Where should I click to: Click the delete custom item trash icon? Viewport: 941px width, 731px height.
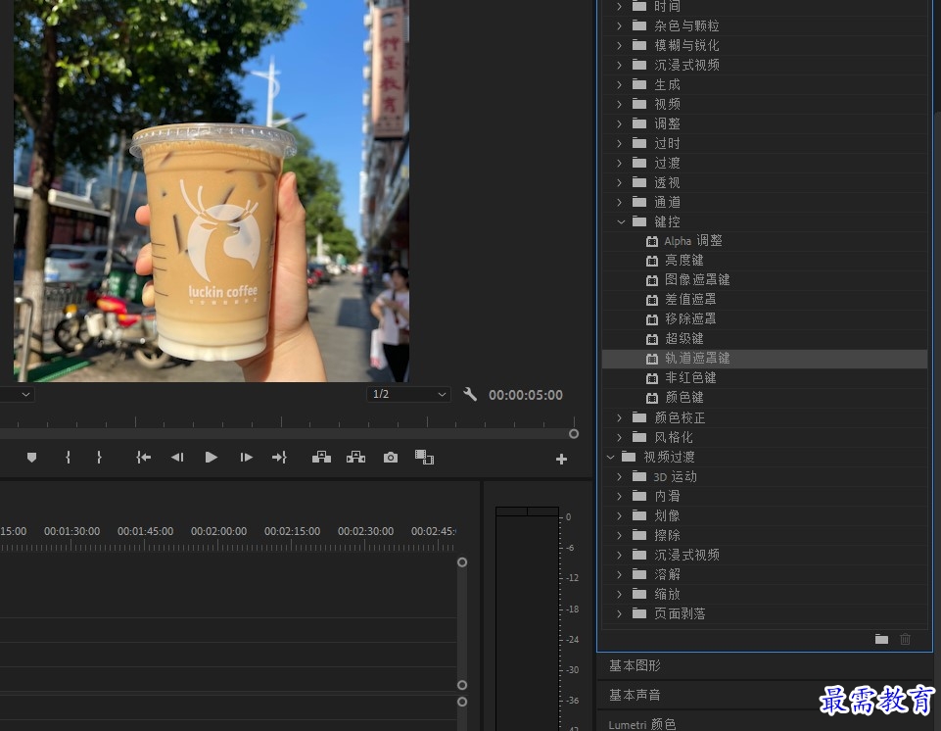(906, 639)
